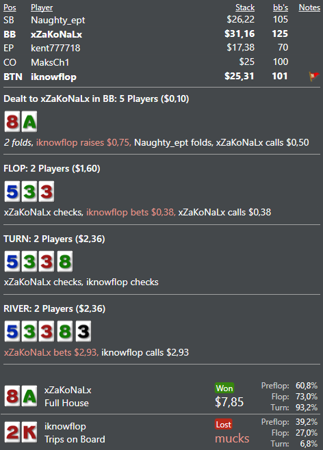
Task: Sort by the Player column header
Action: click(x=42, y=8)
